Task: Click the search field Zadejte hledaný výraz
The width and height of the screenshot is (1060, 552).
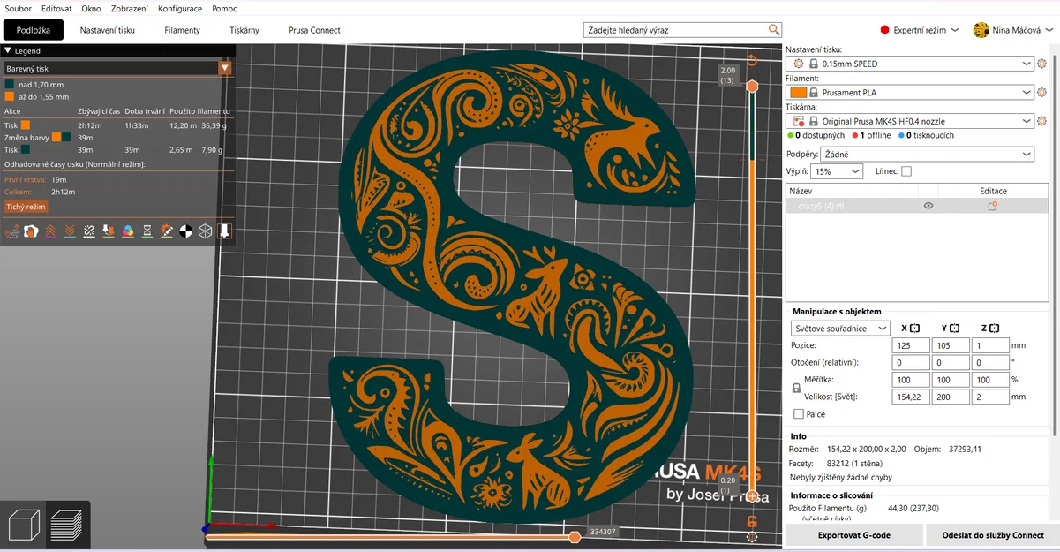Action: coord(680,29)
